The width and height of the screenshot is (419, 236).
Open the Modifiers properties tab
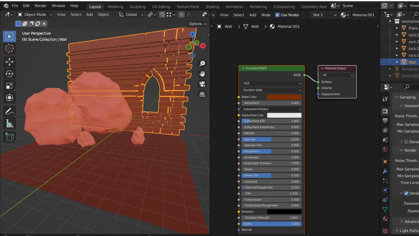pos(385,171)
